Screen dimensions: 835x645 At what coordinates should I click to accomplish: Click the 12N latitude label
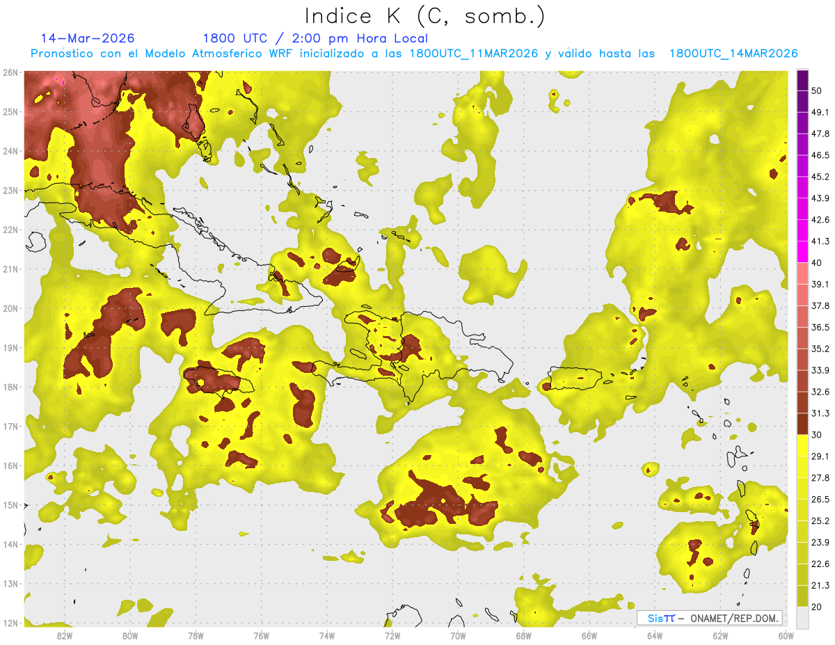tap(10, 623)
